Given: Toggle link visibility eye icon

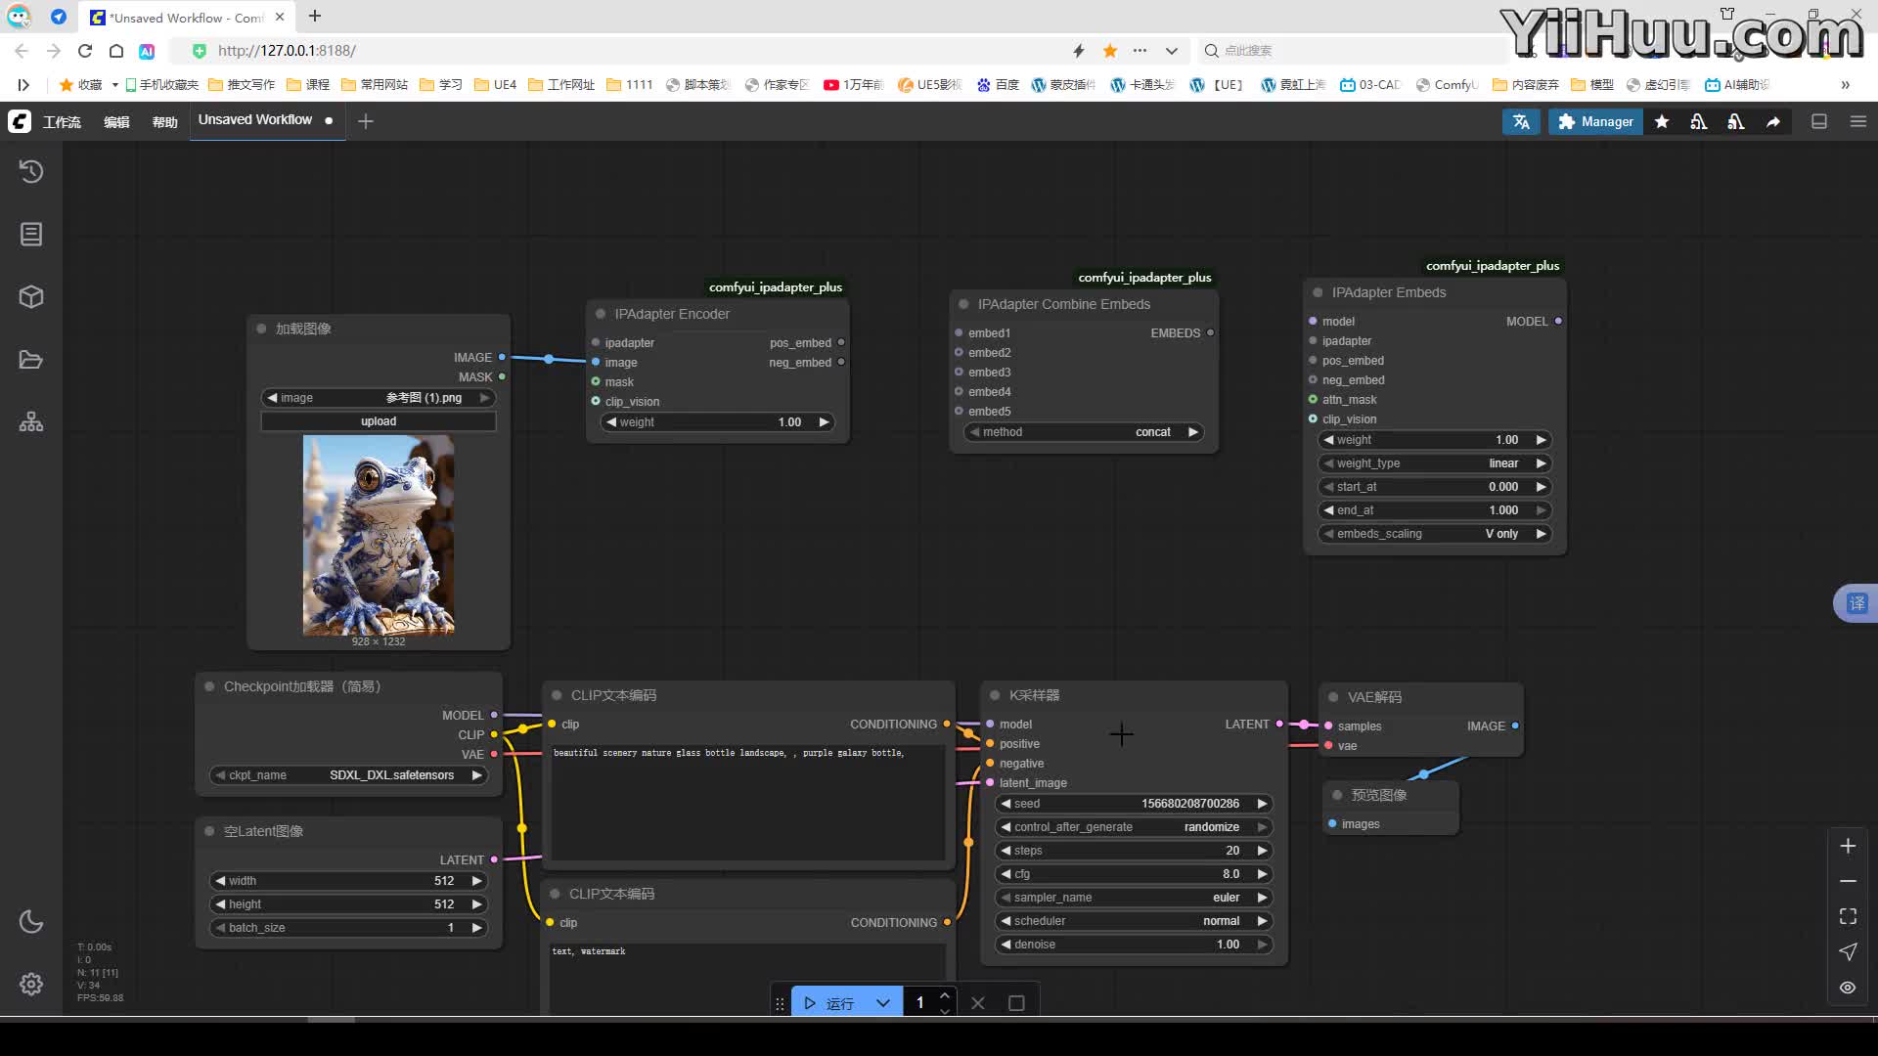Looking at the screenshot, I should [x=1848, y=988].
